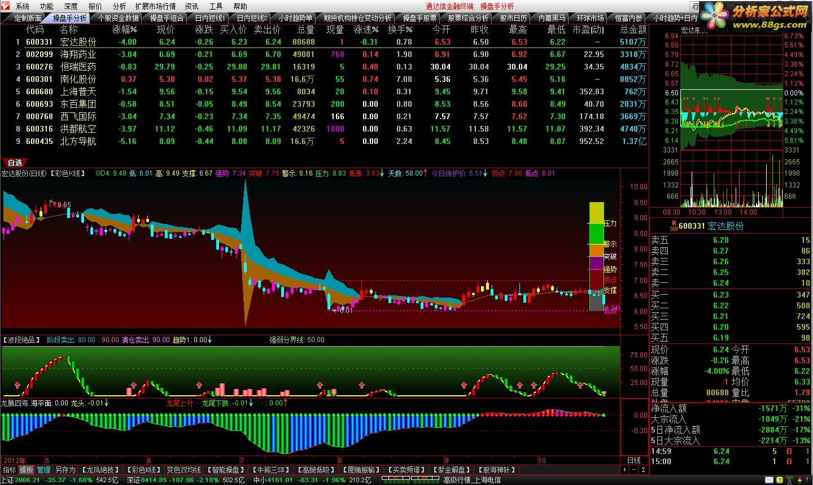The width and height of the screenshot is (813, 485).
Task: Click the 日线 period label
Action: click(634, 460)
